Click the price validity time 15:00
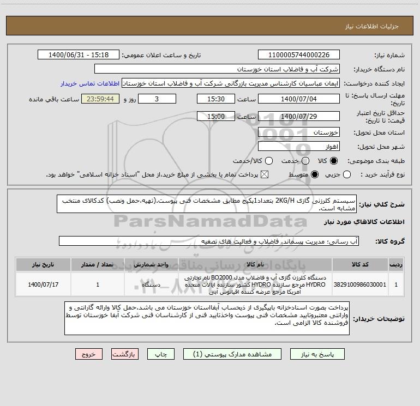Image resolution: width=420 pixels, height=406 pixels. (x=216, y=116)
